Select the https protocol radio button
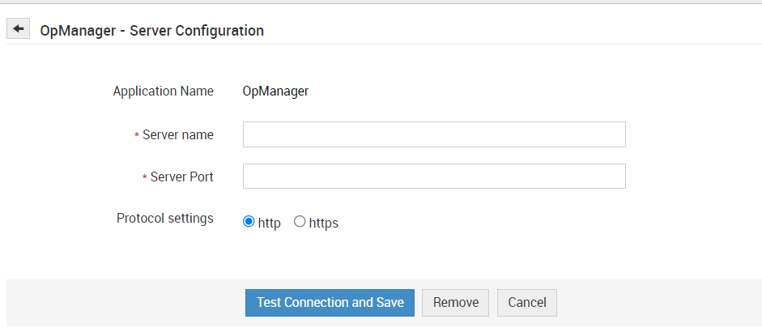762x332 pixels. 300,222
